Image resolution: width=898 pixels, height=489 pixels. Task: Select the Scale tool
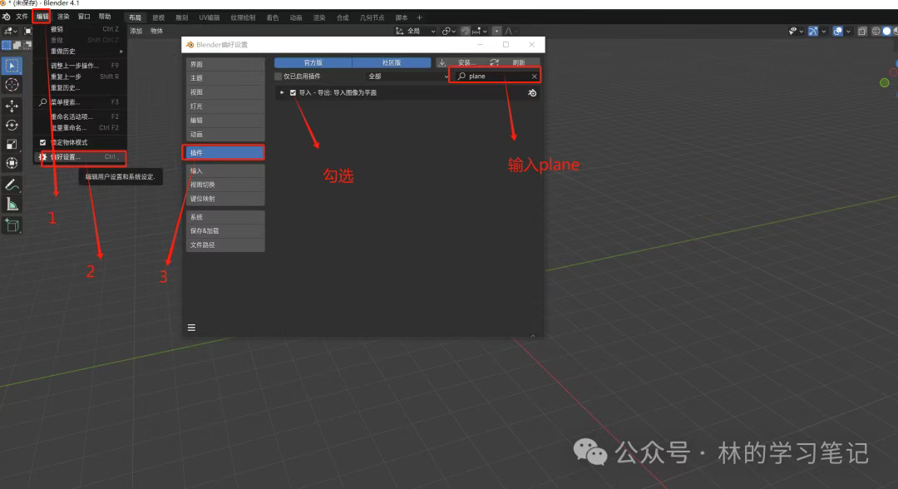point(12,145)
